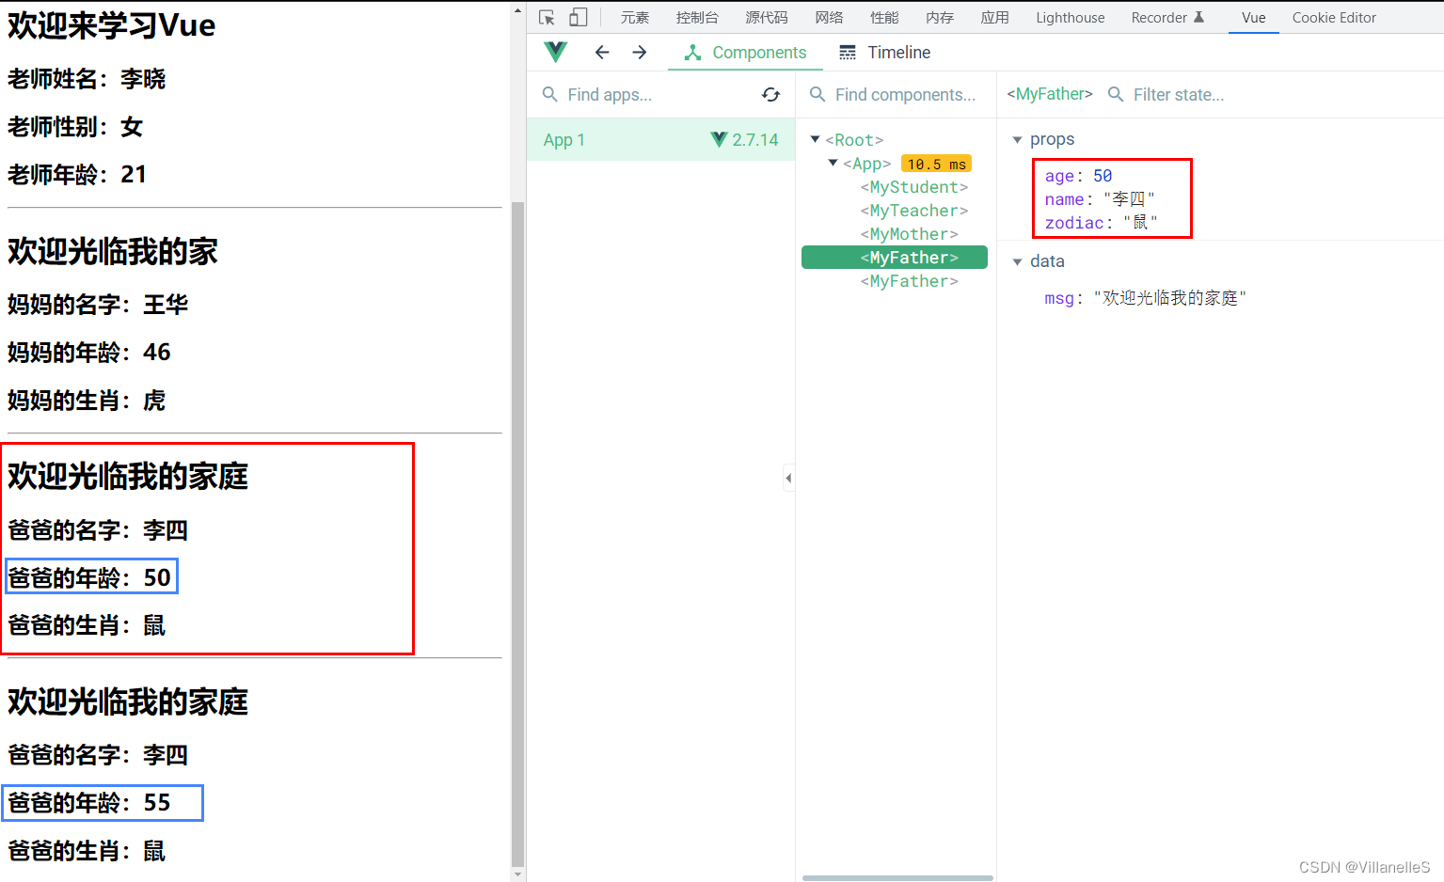The image size is (1444, 882).
Task: Open the Cookie Editor tab
Action: tap(1334, 17)
